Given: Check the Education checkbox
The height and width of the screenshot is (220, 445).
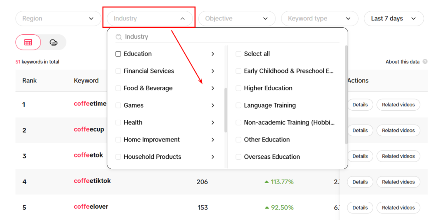Looking at the screenshot, I should 118,54.
